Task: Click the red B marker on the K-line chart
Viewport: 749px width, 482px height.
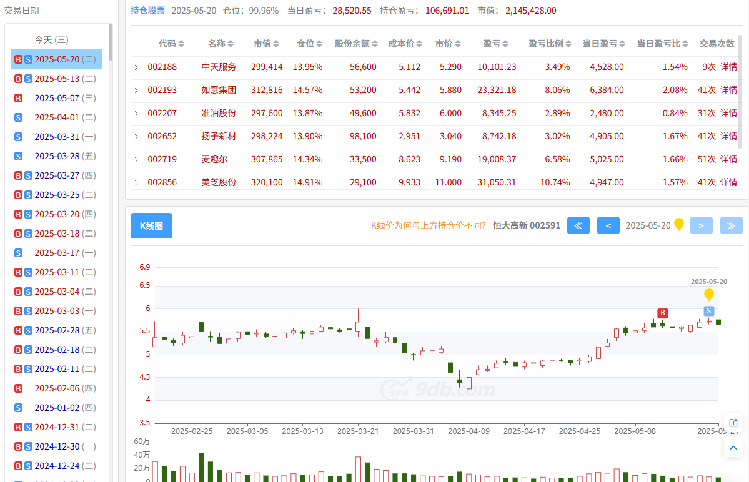Action: (663, 313)
